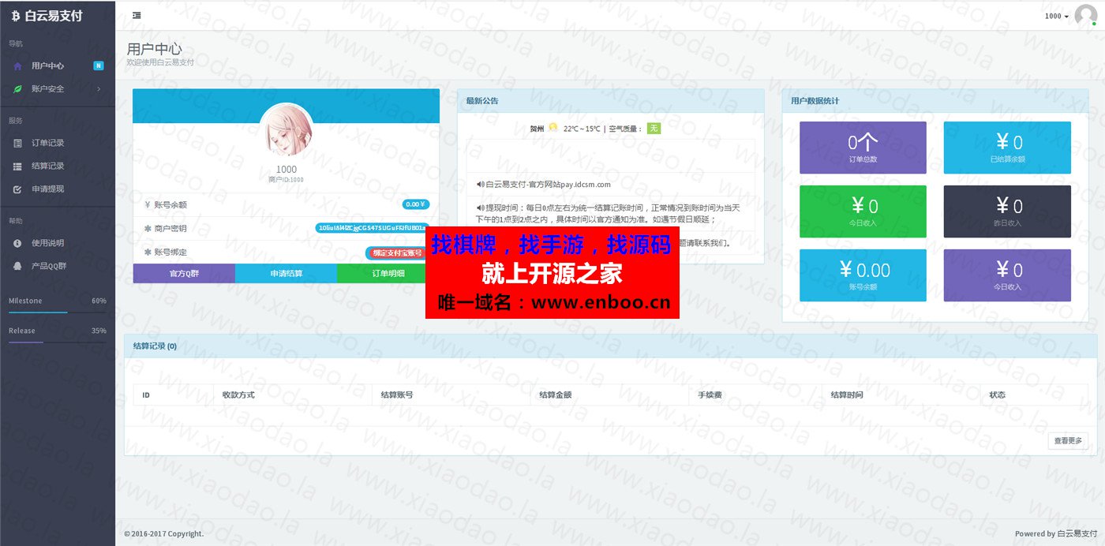Click the blue N badge on 用户中心
Viewport: 1105px width, 546px height.
pyautogui.click(x=99, y=65)
